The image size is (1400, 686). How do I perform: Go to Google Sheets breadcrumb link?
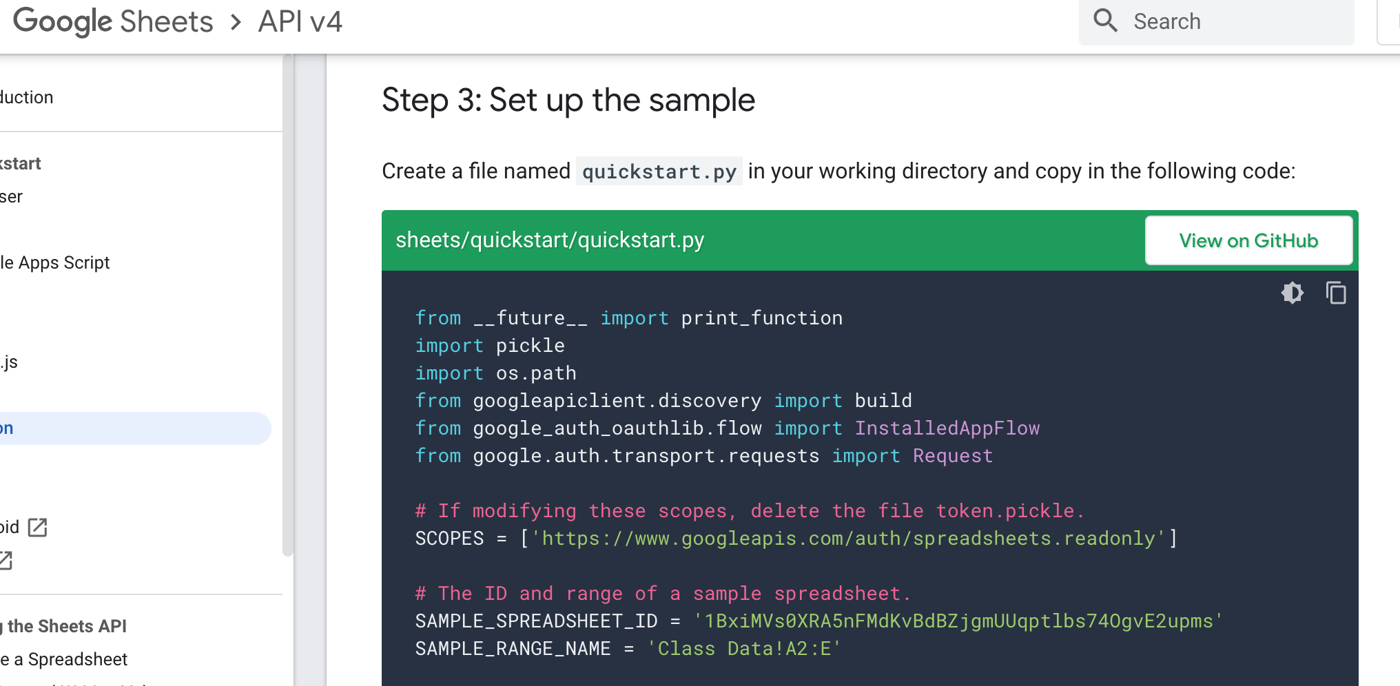pos(113,21)
